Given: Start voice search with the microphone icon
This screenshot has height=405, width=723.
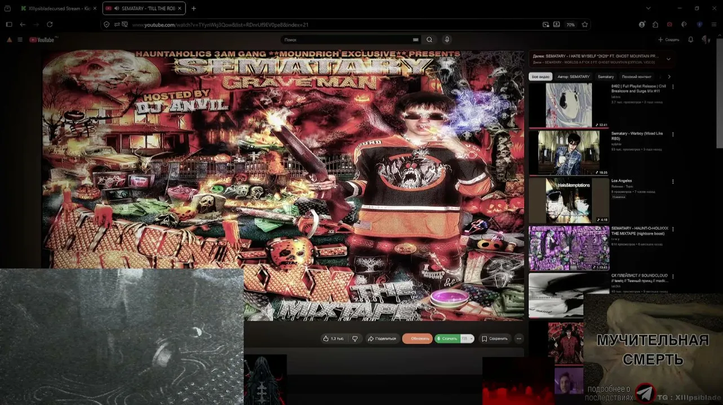Looking at the screenshot, I should click(x=447, y=40).
